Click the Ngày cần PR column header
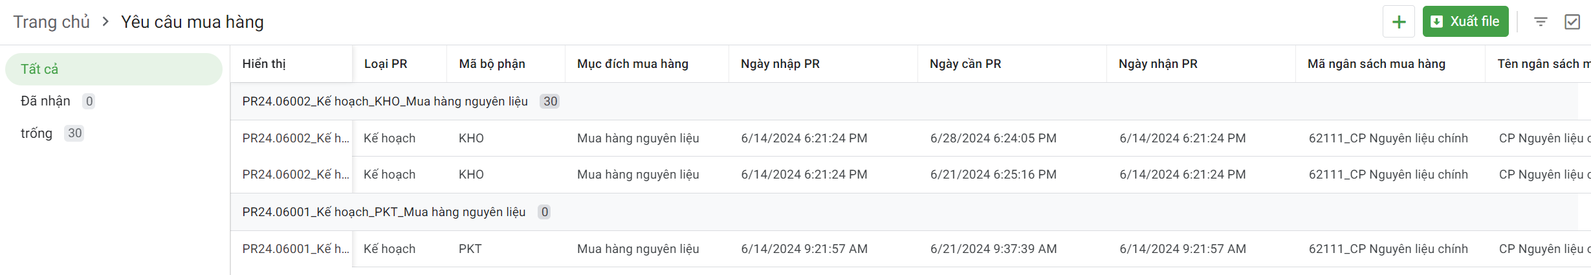The image size is (1591, 275). tap(965, 64)
